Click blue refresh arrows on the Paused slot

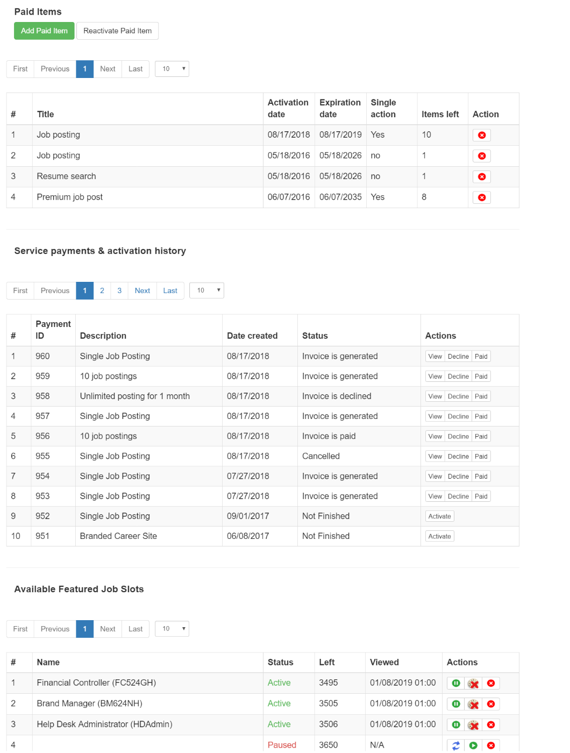click(x=456, y=745)
